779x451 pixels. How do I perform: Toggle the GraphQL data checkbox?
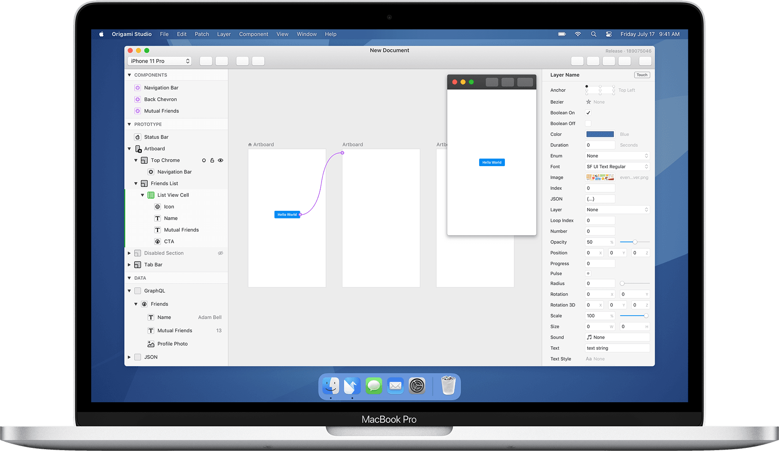138,291
